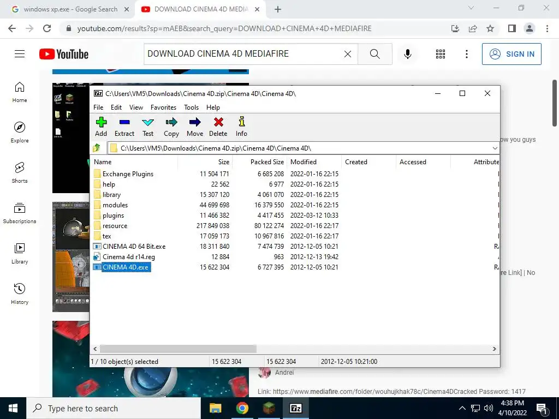
Task: Open the Windows Start menu
Action: [x=13, y=408]
